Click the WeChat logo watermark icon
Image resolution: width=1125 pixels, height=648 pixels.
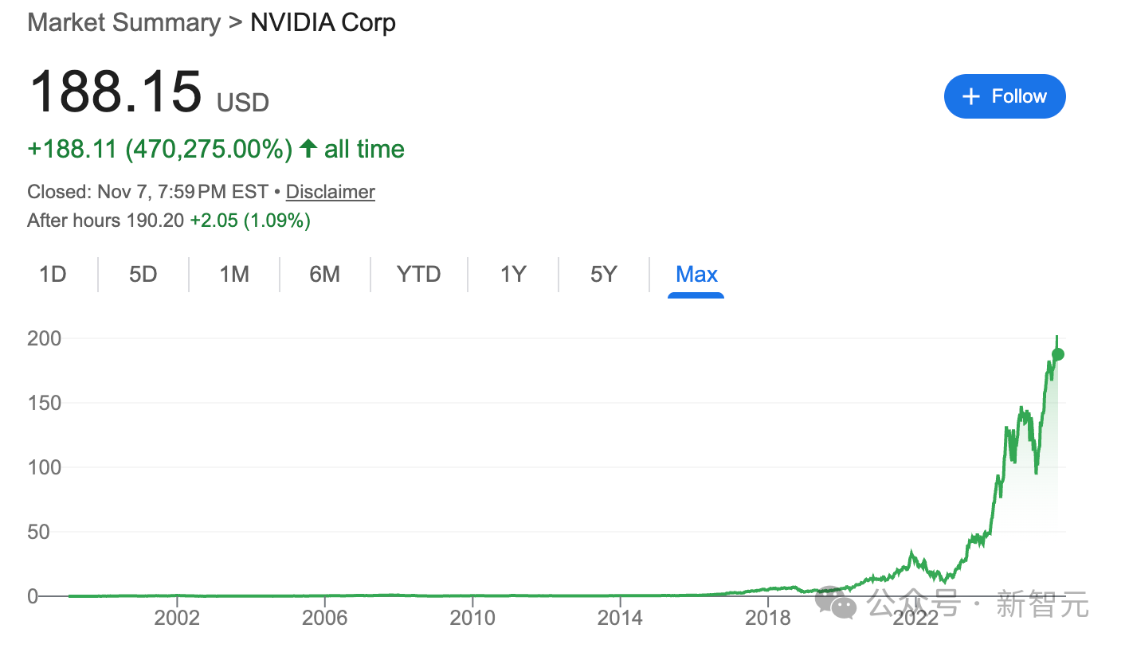coord(836,604)
